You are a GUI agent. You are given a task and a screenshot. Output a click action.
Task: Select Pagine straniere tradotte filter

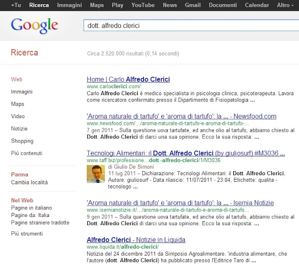pos(40,223)
